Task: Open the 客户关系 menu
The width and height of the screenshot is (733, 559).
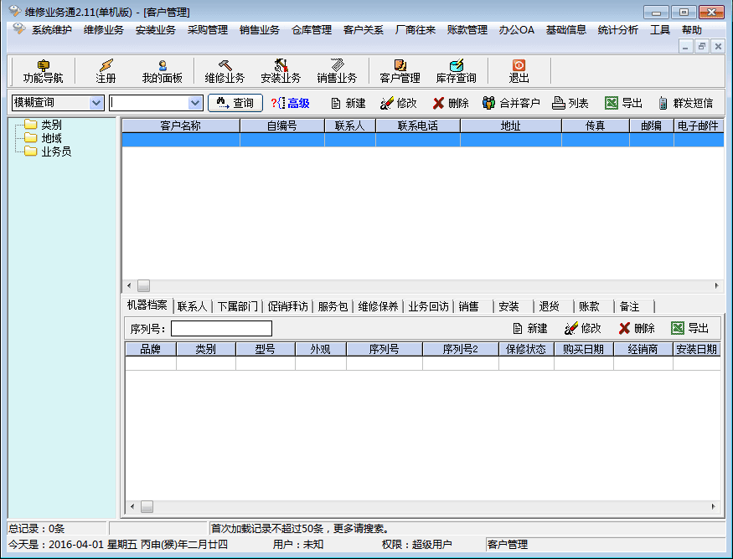Action: coord(363,30)
